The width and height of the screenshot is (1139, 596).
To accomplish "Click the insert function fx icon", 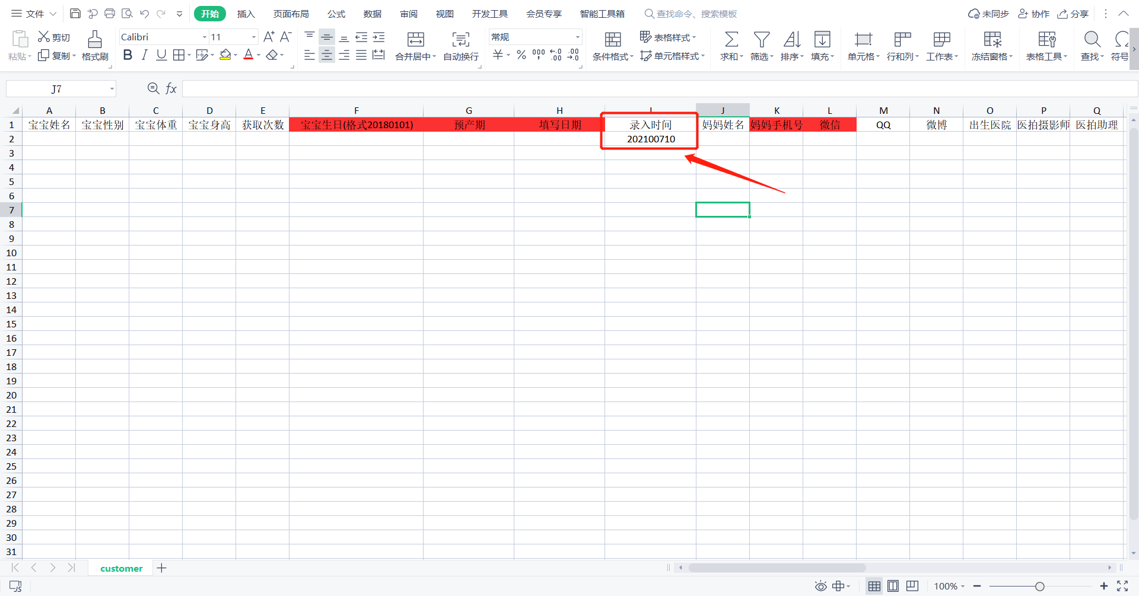I will point(171,89).
